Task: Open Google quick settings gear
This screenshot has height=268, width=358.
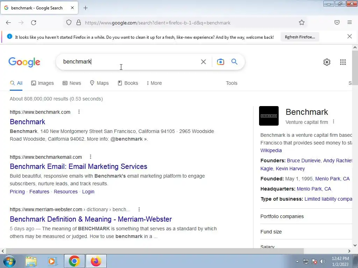Action: point(327,62)
